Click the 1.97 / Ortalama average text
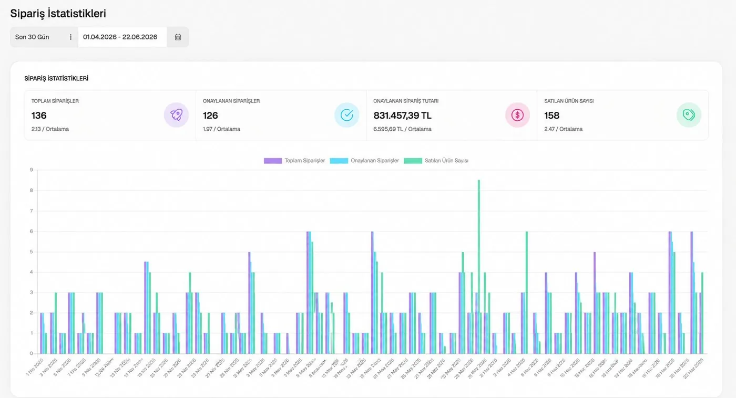The image size is (736, 398). coord(221,129)
